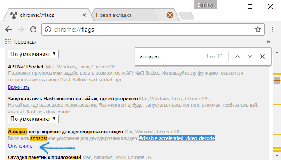Reload the chrome://flags page

click(33, 29)
